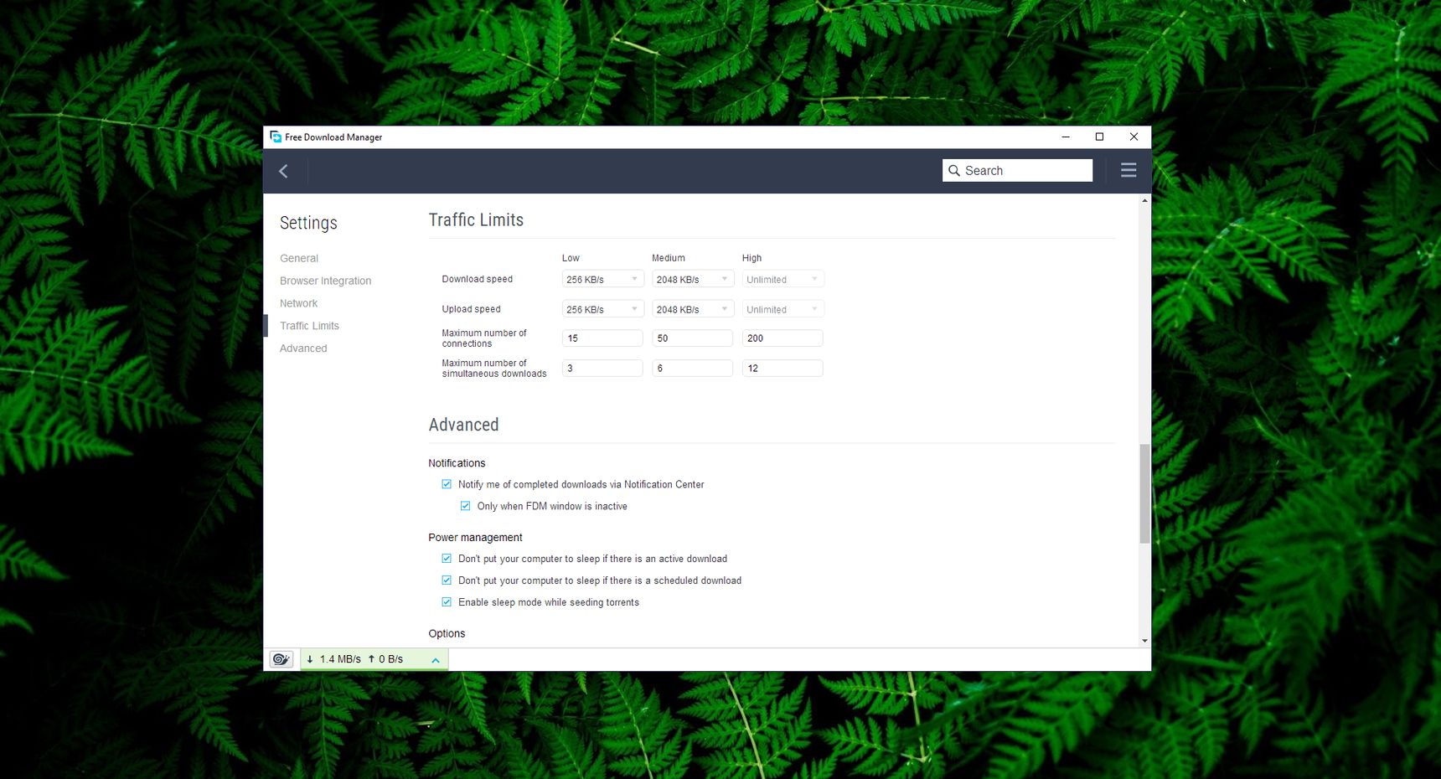Click the Settings sidebar title
The height and width of the screenshot is (779, 1441).
[308, 223]
